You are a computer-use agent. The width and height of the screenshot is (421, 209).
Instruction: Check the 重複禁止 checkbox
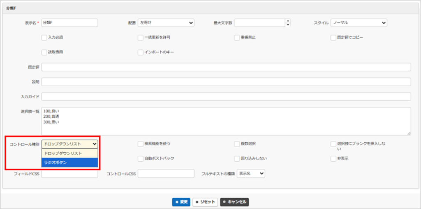[x=237, y=37]
